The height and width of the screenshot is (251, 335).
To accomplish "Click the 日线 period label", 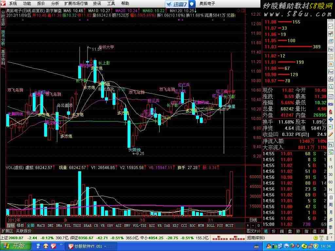I will pyautogui.click(x=253, y=220).
